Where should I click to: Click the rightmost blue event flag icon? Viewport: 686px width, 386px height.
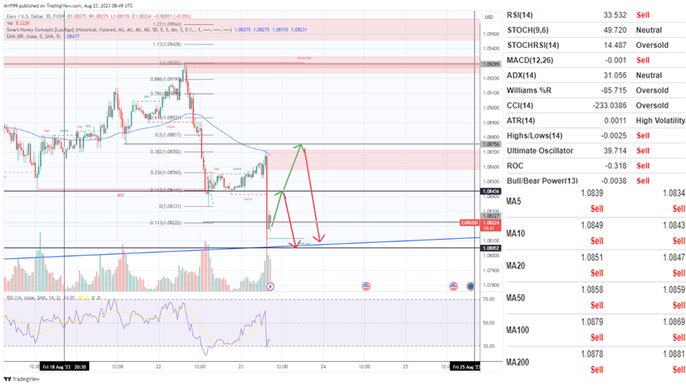(x=471, y=287)
